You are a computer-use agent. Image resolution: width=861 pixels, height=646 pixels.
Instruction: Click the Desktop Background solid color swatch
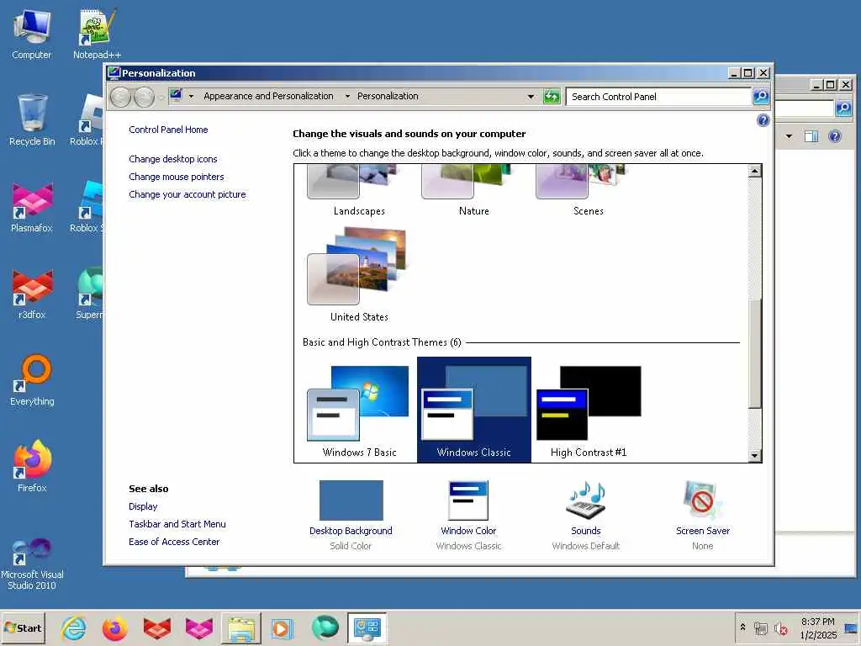(x=351, y=500)
